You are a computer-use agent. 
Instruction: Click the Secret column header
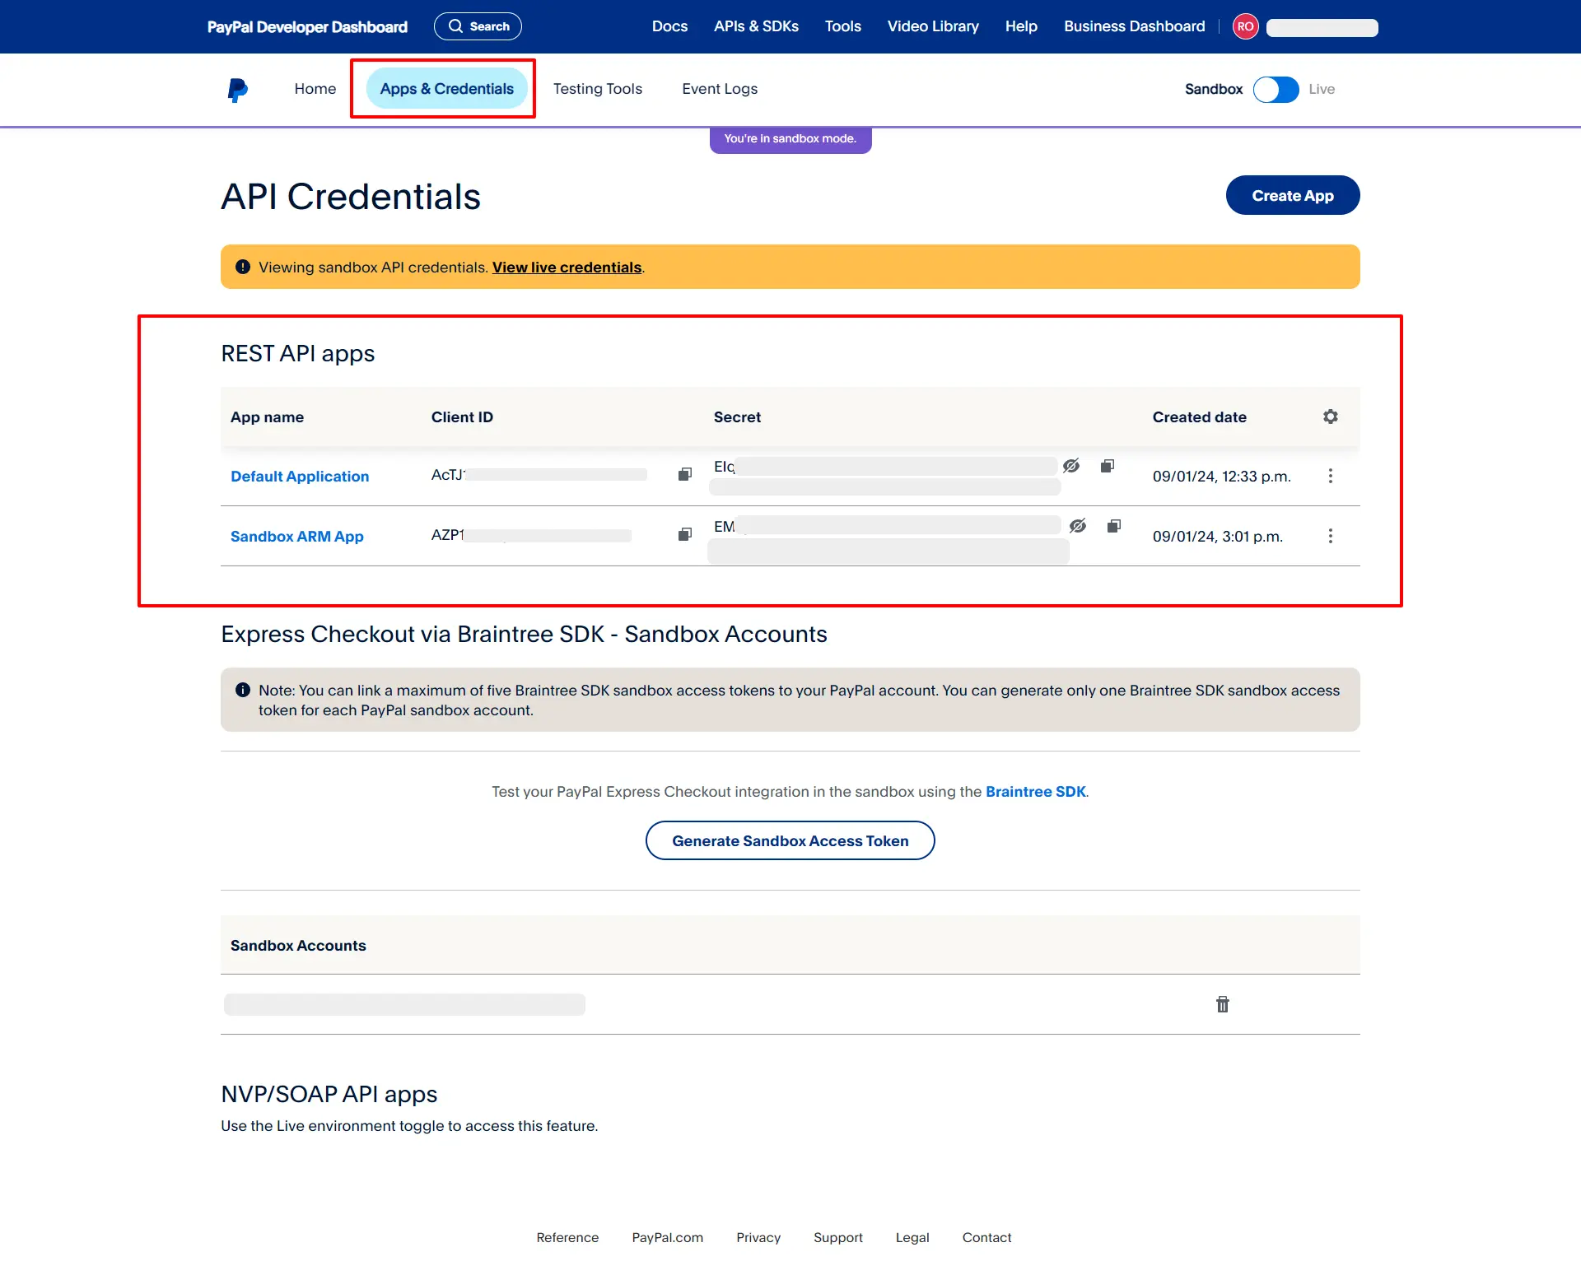click(737, 417)
